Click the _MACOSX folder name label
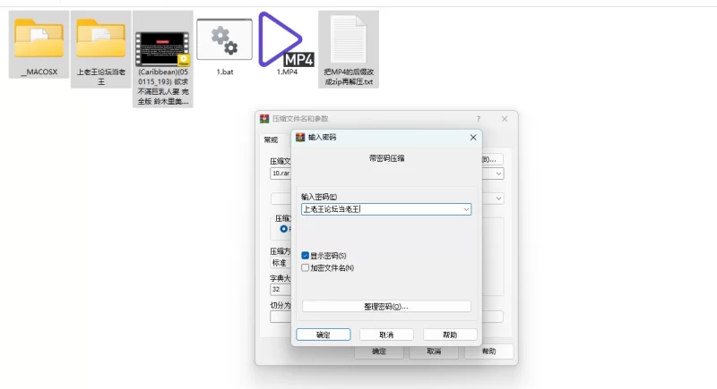Screen dimensions: 717x389 click(x=39, y=72)
